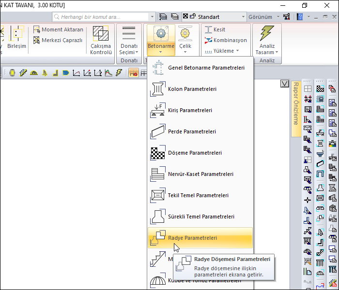Click the Kesit button
This screenshot has height=290, width=339.
tap(215, 29)
